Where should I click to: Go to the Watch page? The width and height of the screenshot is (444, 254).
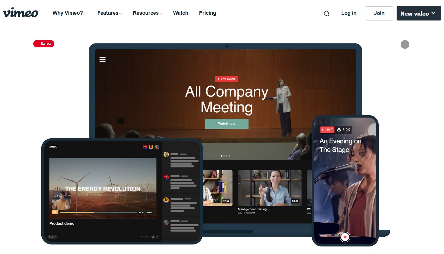tap(181, 13)
